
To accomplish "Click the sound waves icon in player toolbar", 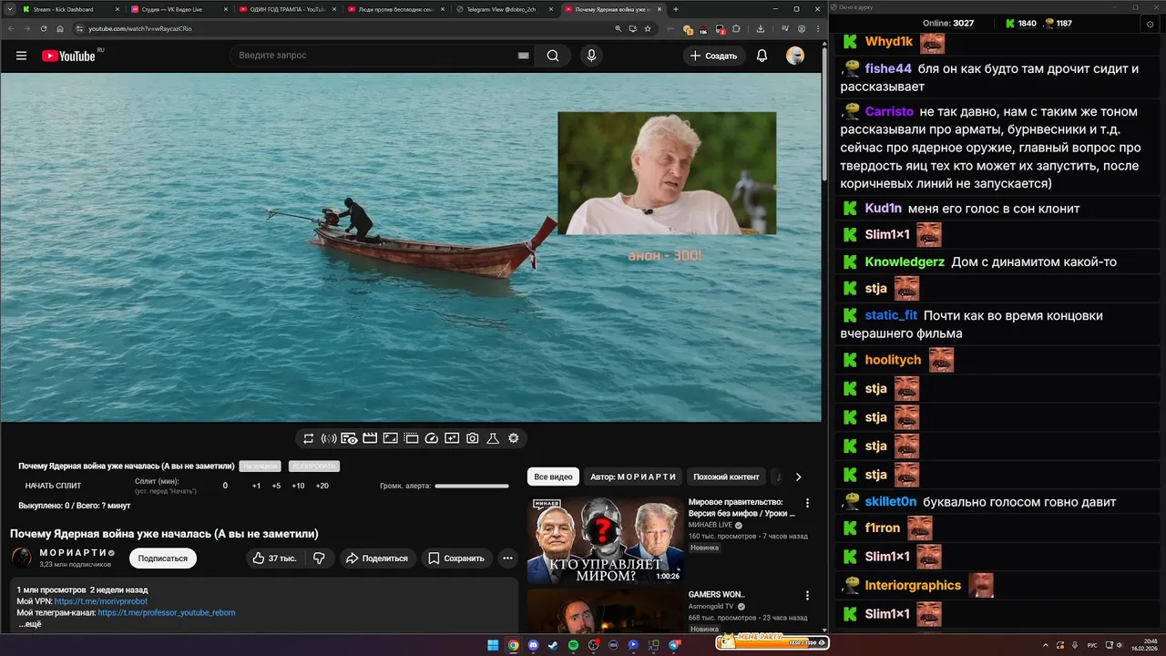I will [329, 438].
